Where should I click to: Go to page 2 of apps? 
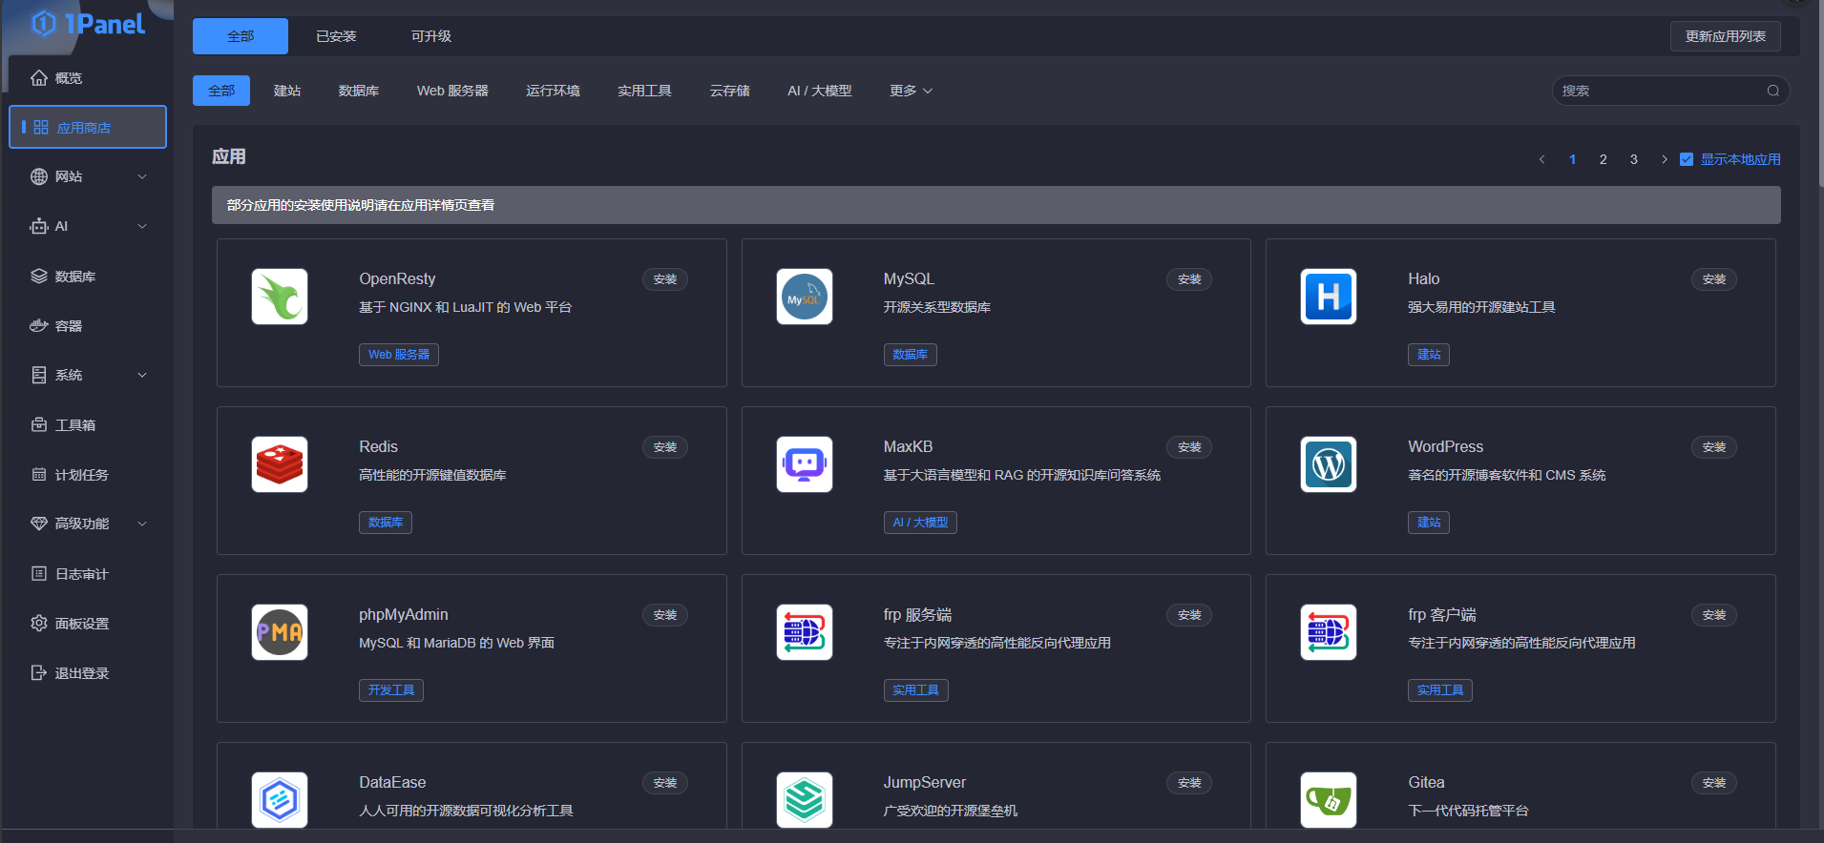pos(1604,159)
